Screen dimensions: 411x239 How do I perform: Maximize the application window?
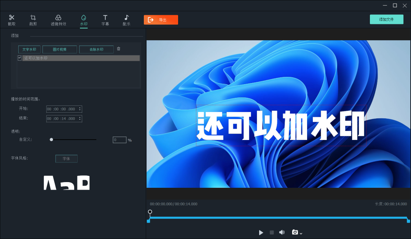point(395,5)
